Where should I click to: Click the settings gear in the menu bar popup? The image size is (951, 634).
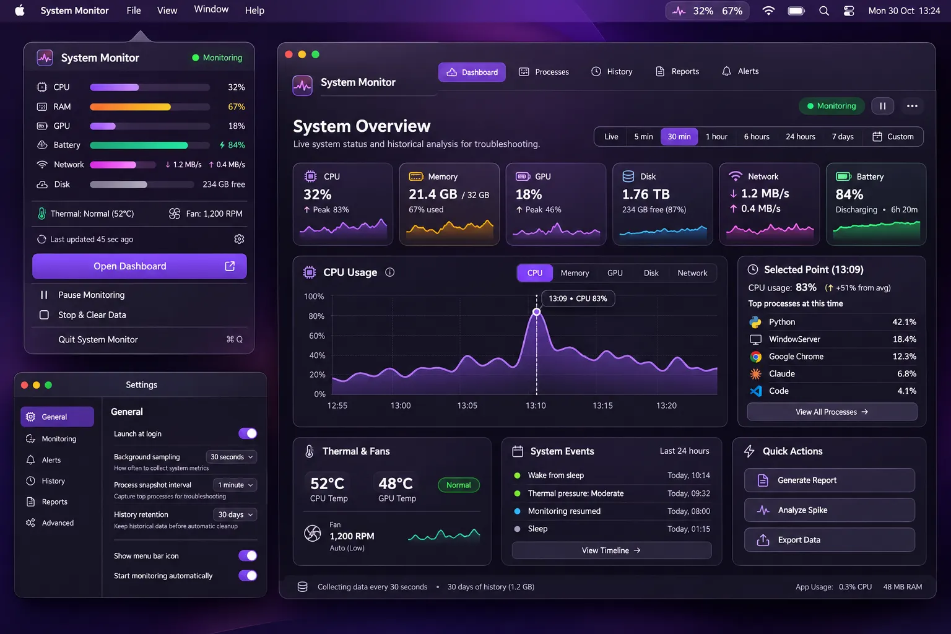pyautogui.click(x=239, y=239)
